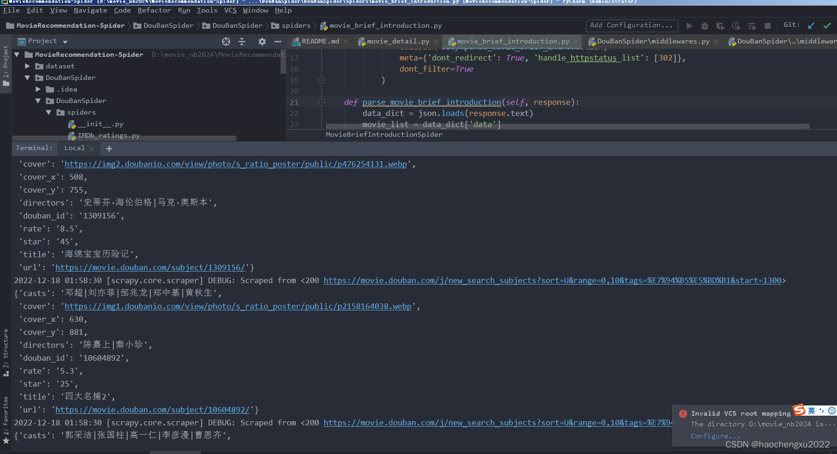This screenshot has width=837, height=454.
Task: Collapse MovieRecommendation-Spider root folder
Action: [x=17, y=54]
